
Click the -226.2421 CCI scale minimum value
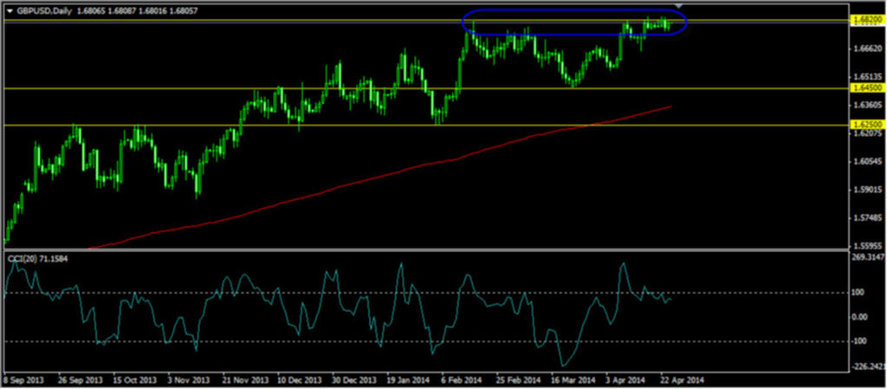coord(869,367)
